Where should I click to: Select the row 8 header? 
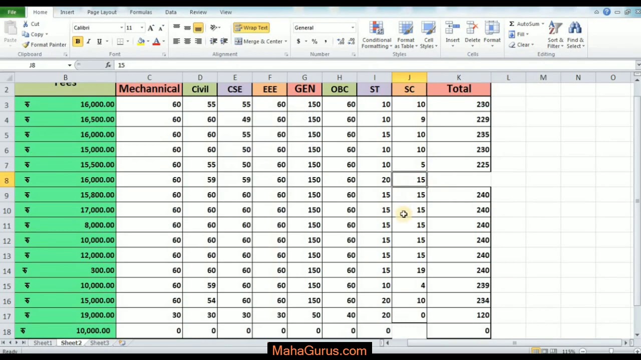click(7, 180)
